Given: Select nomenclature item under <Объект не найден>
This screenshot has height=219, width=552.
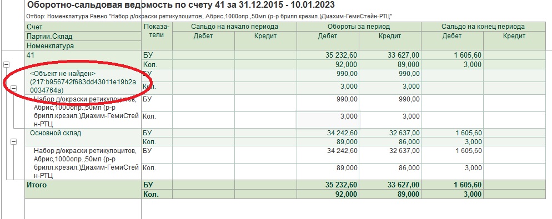Looking at the screenshot, I should coord(85,111).
